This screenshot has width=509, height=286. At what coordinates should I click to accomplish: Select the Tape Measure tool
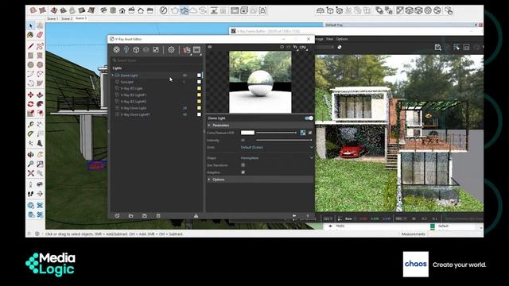[x=30, y=124]
